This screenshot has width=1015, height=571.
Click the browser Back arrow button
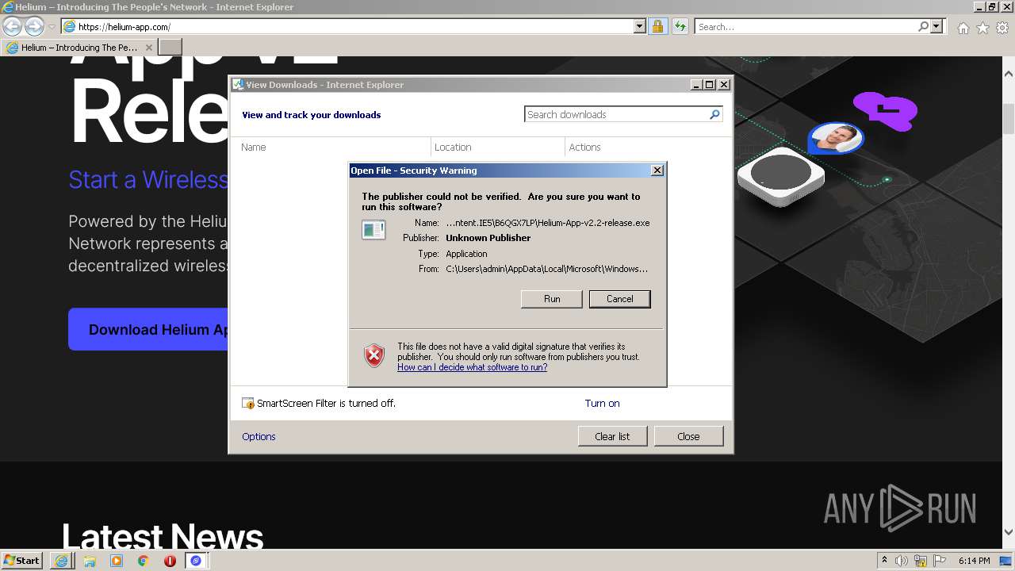[12, 26]
